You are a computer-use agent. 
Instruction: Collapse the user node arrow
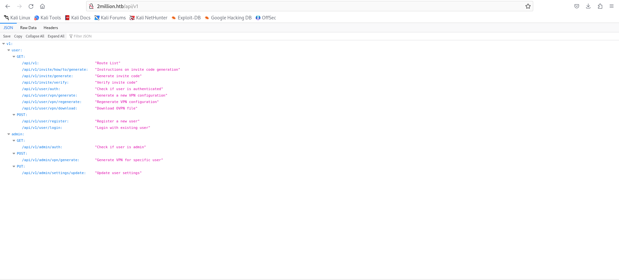[9, 50]
